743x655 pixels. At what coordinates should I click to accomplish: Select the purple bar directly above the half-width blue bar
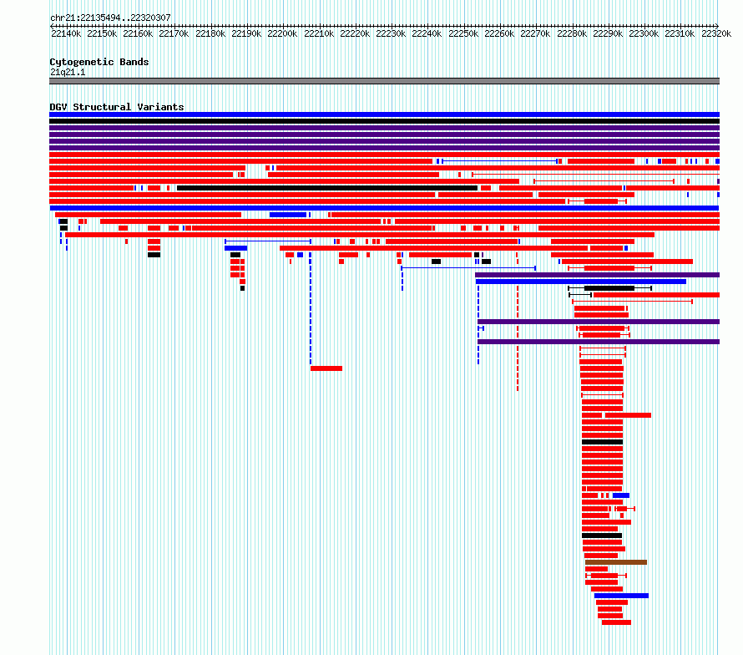(597, 275)
